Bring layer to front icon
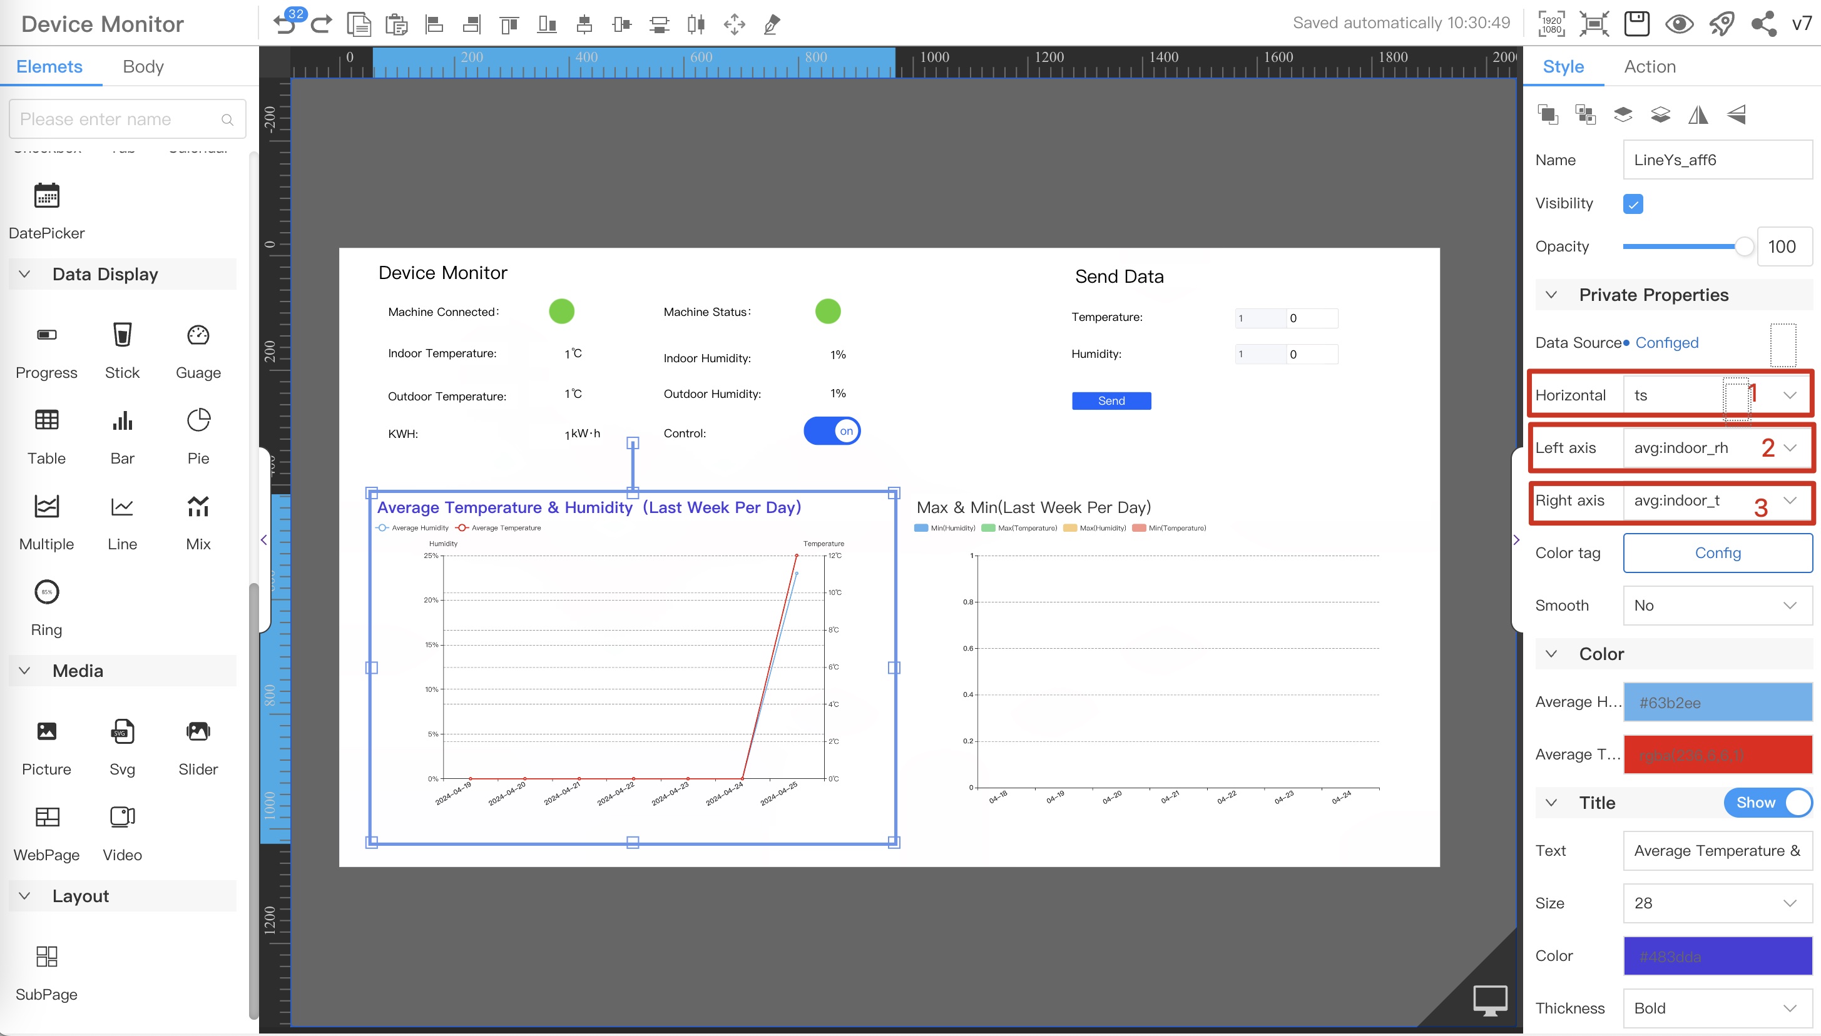1821x1036 pixels. click(1623, 114)
